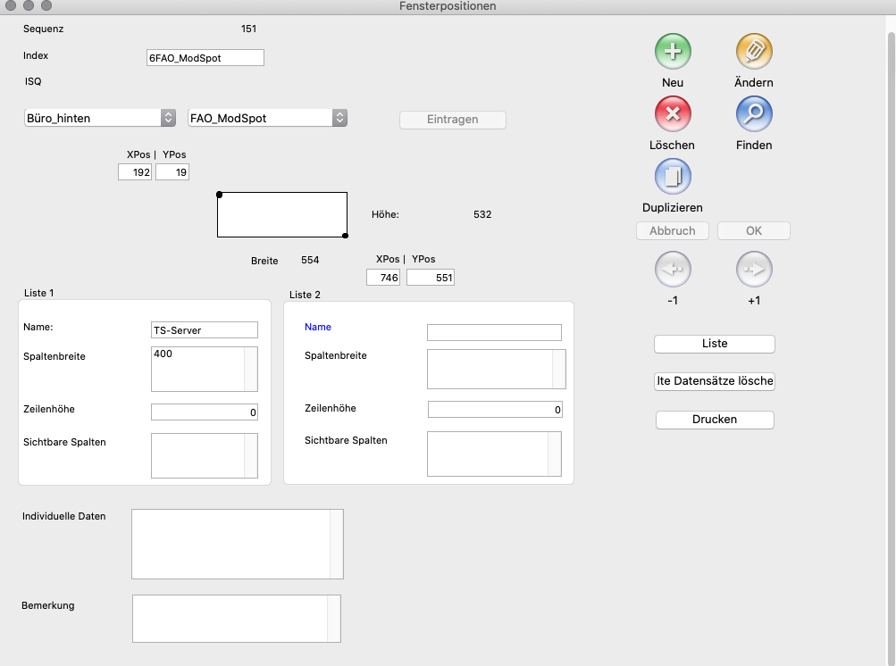Click the green Neu plus icon
This screenshot has height=666, width=896.
point(673,52)
